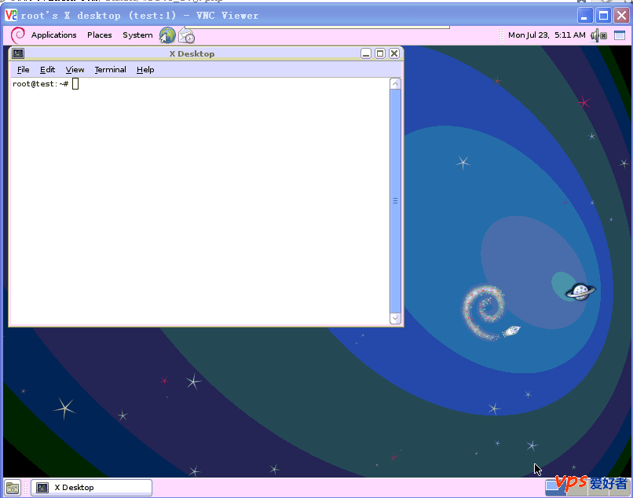Image resolution: width=633 pixels, height=498 pixels.
Task: Click the X Desktop taskbar button
Action: [x=91, y=488]
